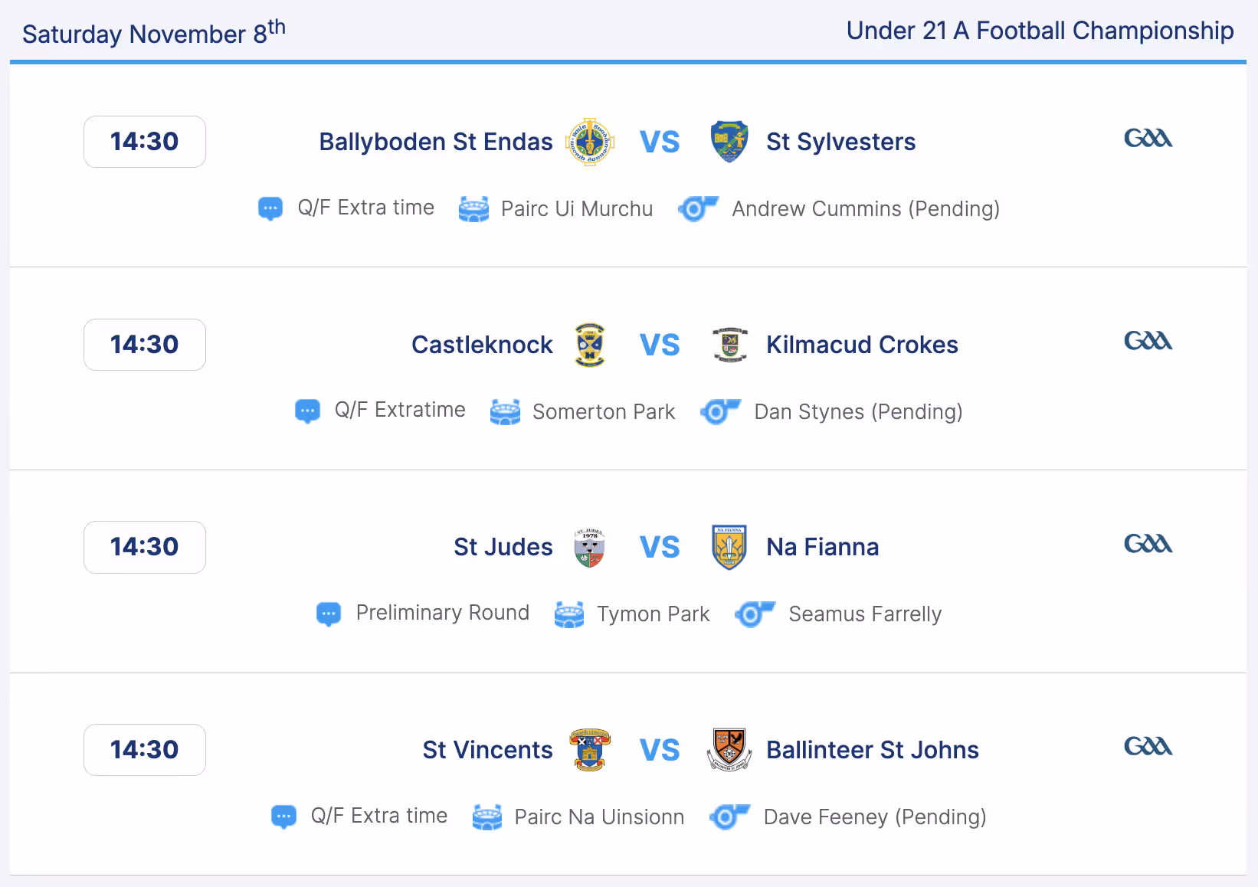1258x887 pixels.
Task: Click the 14:30 time box for St Judes
Action: point(145,547)
